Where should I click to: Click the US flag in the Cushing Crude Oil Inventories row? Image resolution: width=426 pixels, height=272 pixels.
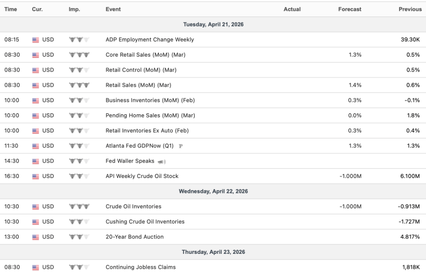(x=36, y=222)
